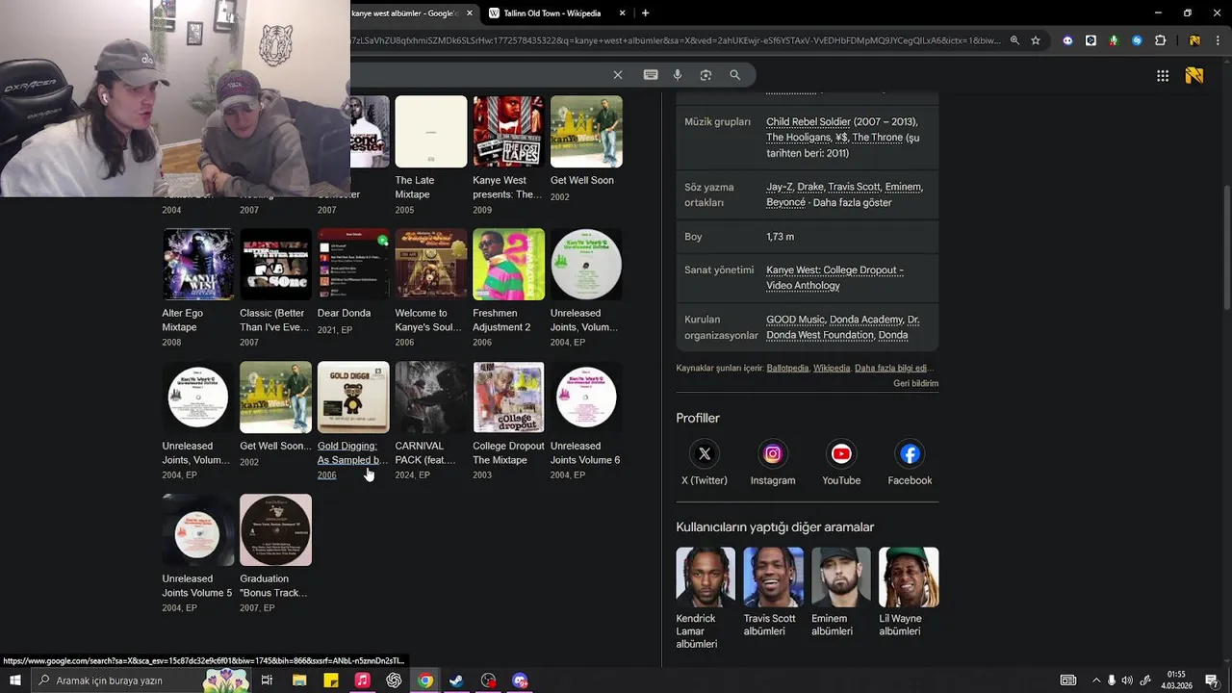Open ChatGPT app from the taskbar
The height and width of the screenshot is (693, 1232).
pyautogui.click(x=394, y=680)
